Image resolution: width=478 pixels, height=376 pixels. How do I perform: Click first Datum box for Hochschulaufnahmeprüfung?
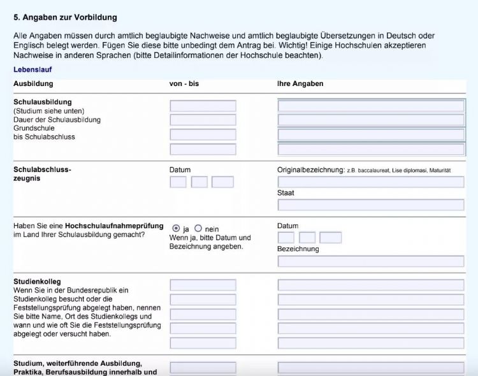pos(286,238)
